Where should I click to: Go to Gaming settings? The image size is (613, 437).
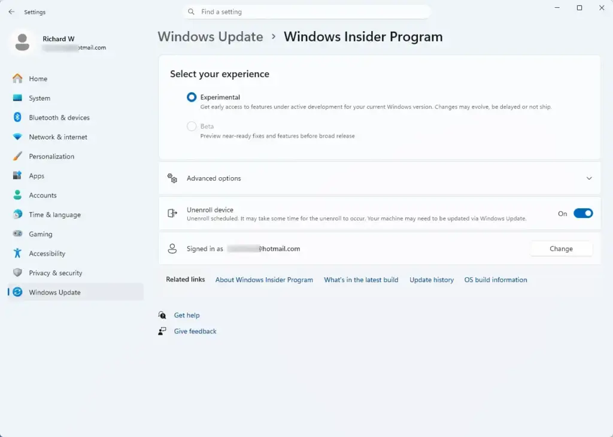pyautogui.click(x=75, y=233)
